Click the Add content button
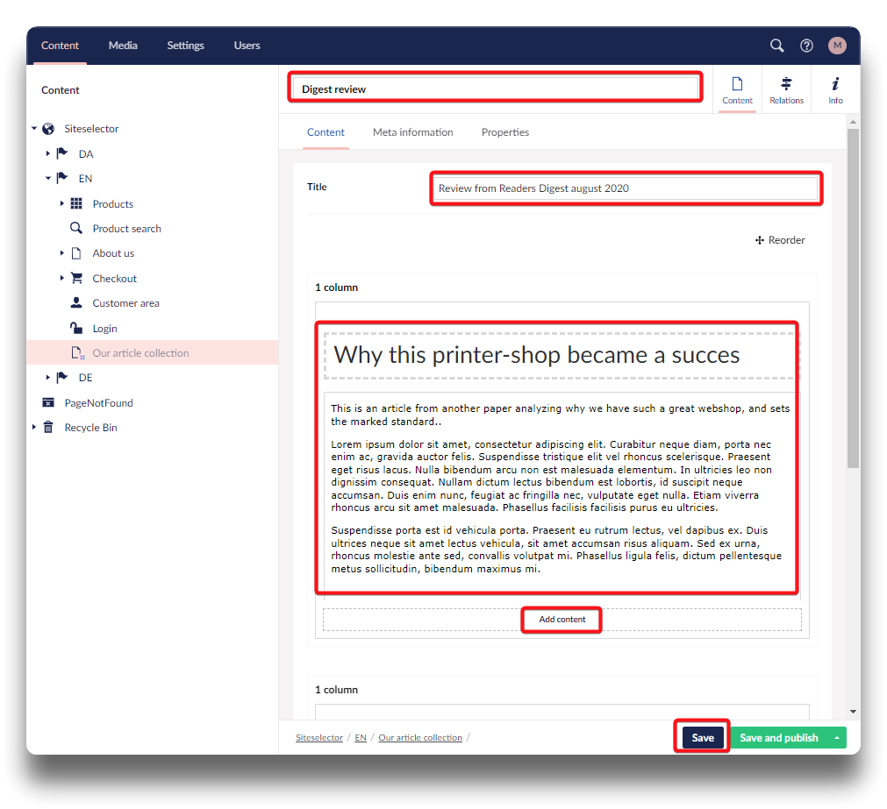This screenshot has height=809, width=887. point(562,620)
